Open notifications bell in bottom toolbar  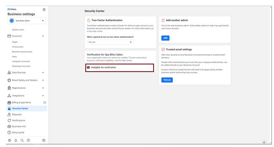point(16,140)
